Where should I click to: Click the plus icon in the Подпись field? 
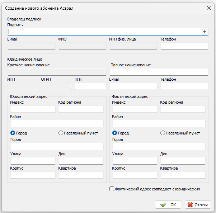tap(205, 32)
